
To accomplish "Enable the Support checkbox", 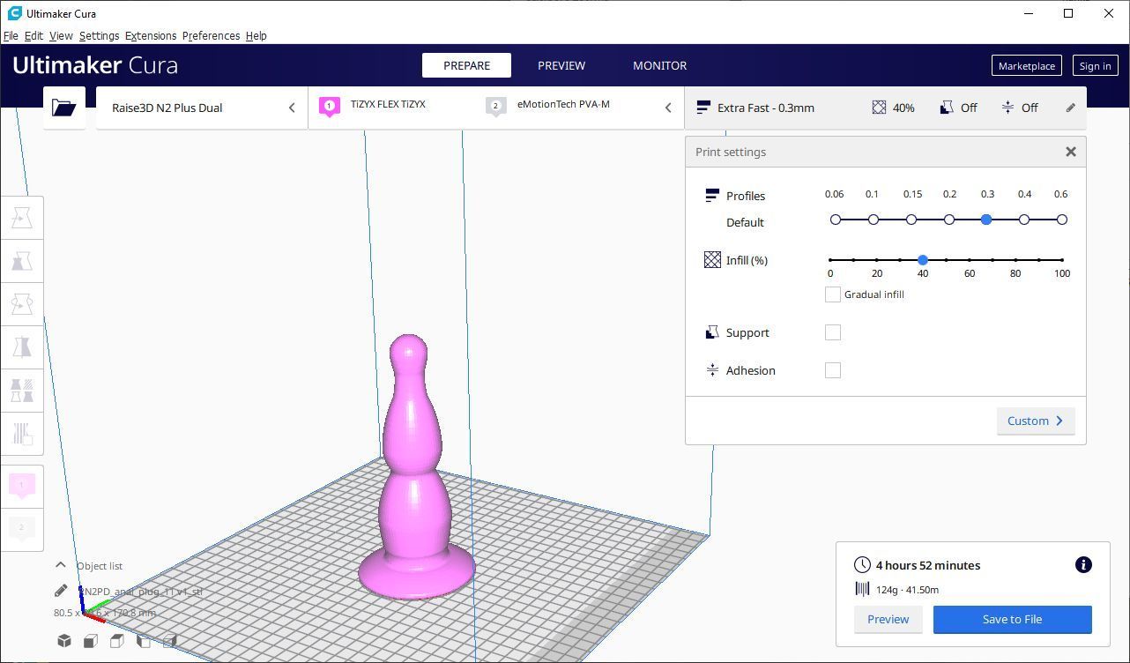I will click(832, 332).
